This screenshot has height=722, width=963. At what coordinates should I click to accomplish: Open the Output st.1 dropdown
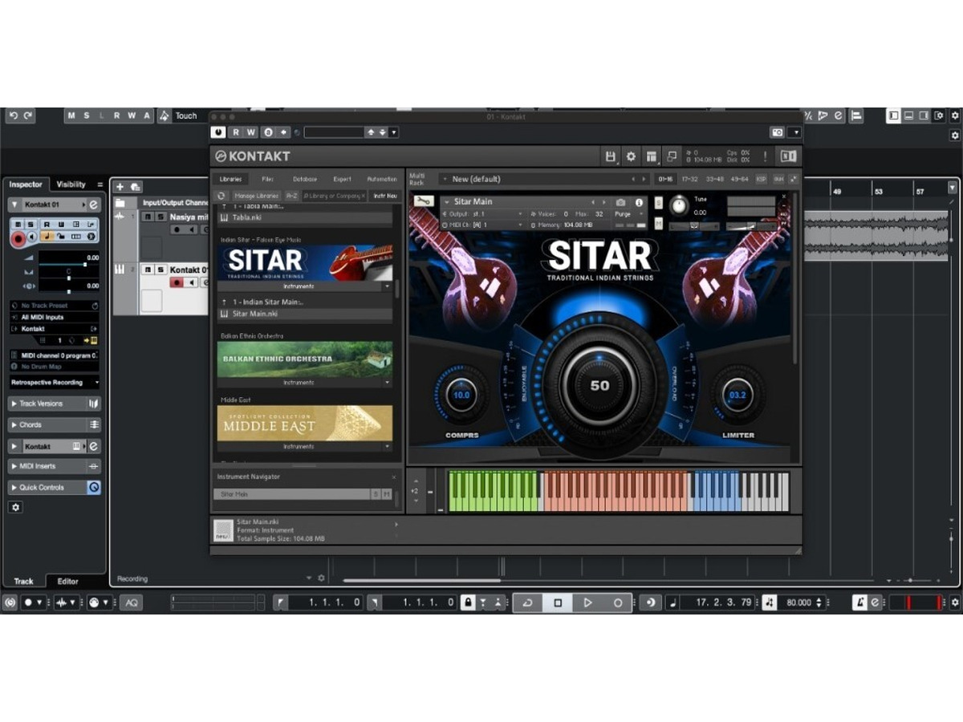coord(482,214)
